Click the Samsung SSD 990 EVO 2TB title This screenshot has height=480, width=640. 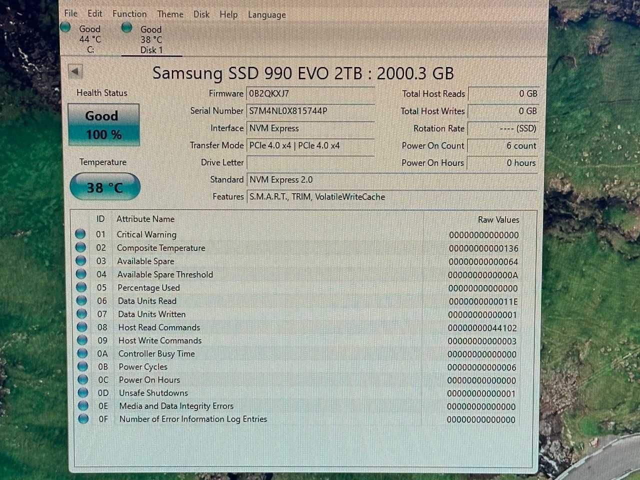(303, 73)
